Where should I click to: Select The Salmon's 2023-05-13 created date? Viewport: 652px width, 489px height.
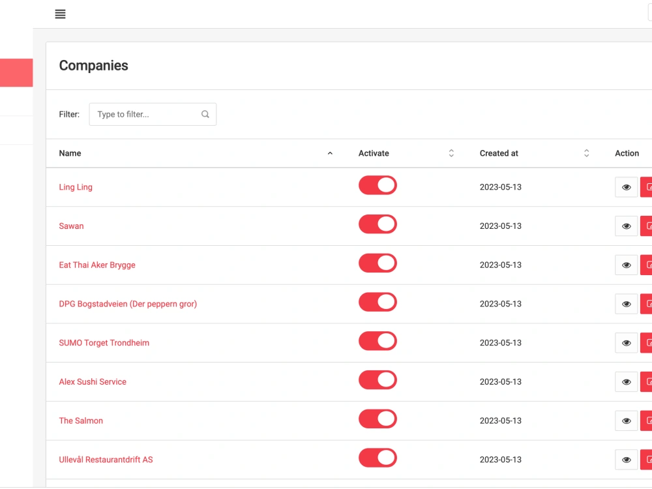pos(500,421)
